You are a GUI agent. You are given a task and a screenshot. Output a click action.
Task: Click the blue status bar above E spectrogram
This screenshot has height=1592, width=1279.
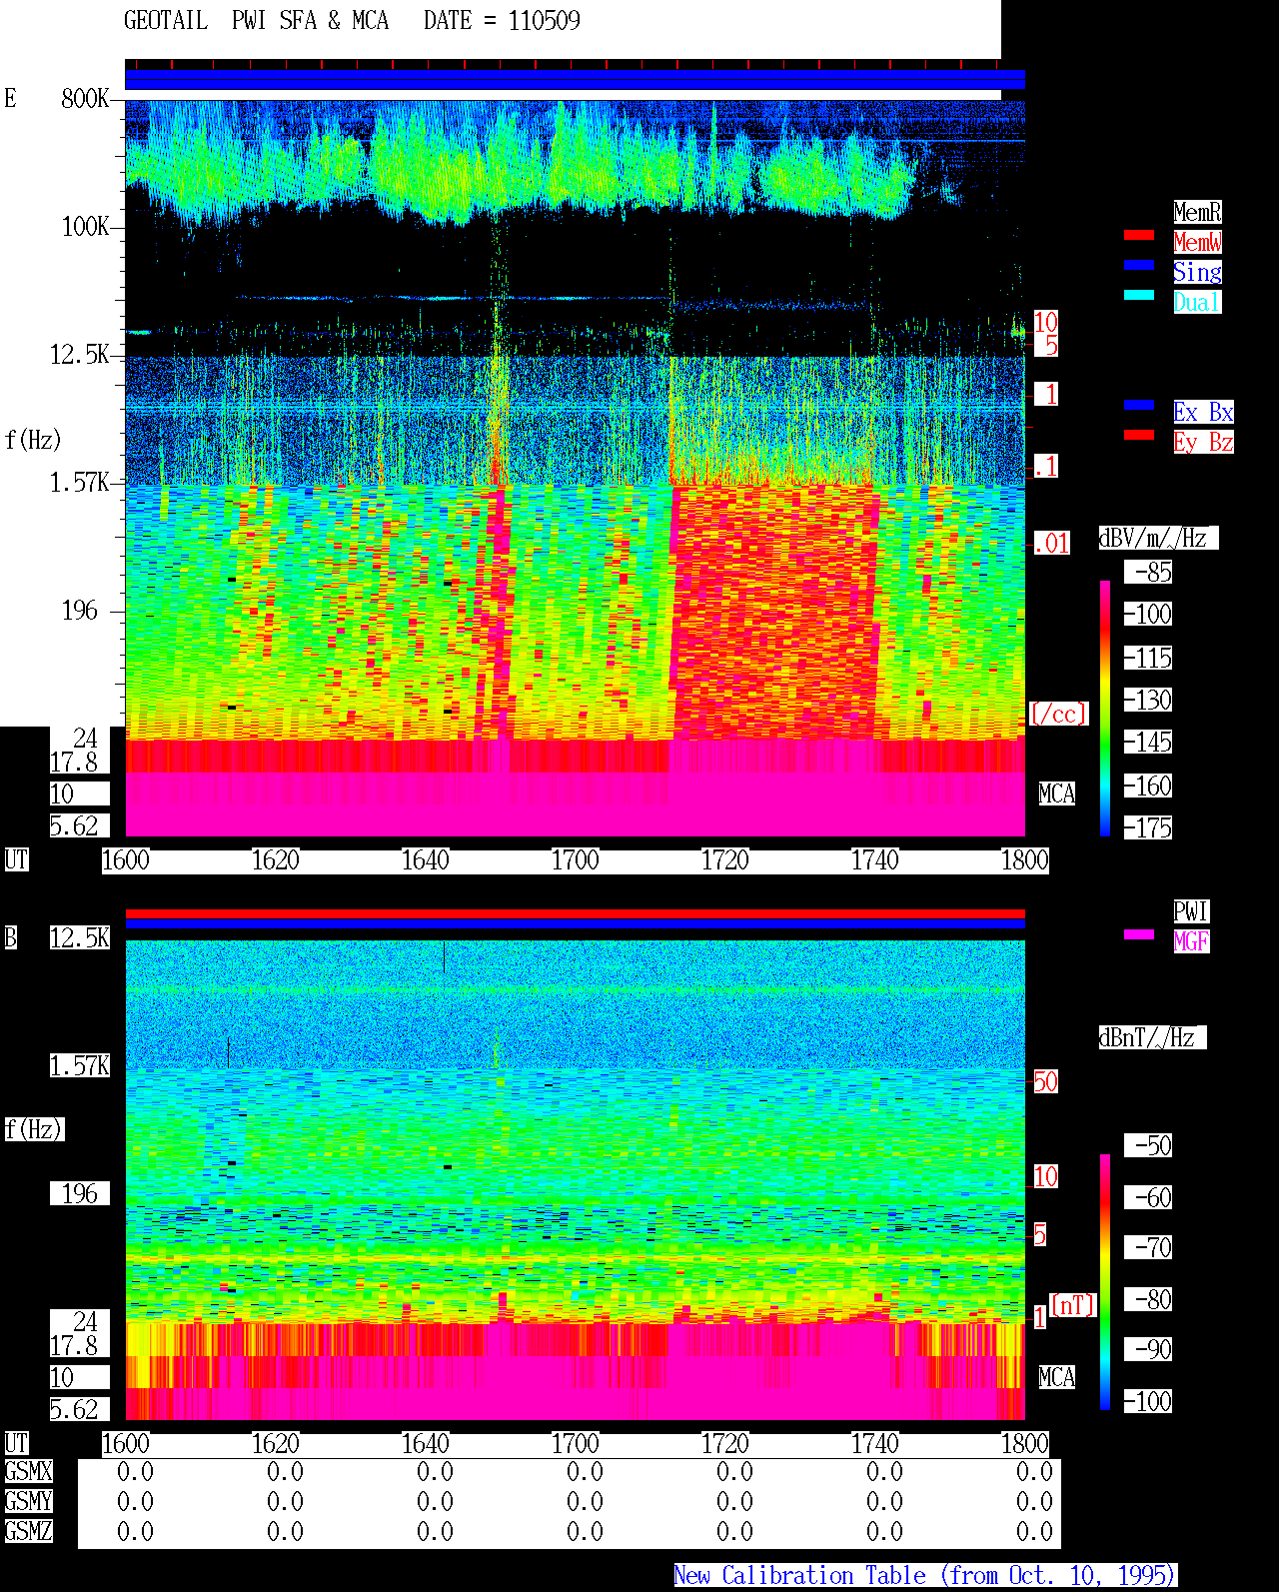(x=575, y=80)
